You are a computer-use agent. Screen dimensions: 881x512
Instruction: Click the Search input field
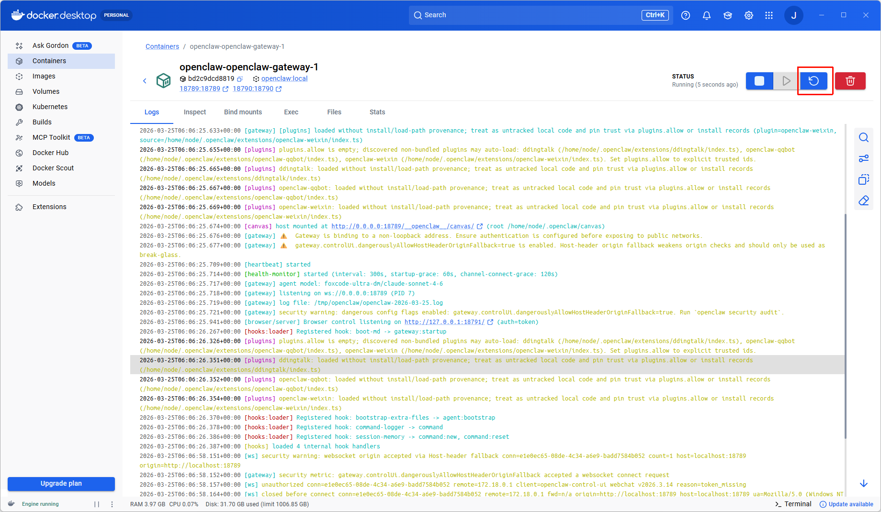pos(541,15)
